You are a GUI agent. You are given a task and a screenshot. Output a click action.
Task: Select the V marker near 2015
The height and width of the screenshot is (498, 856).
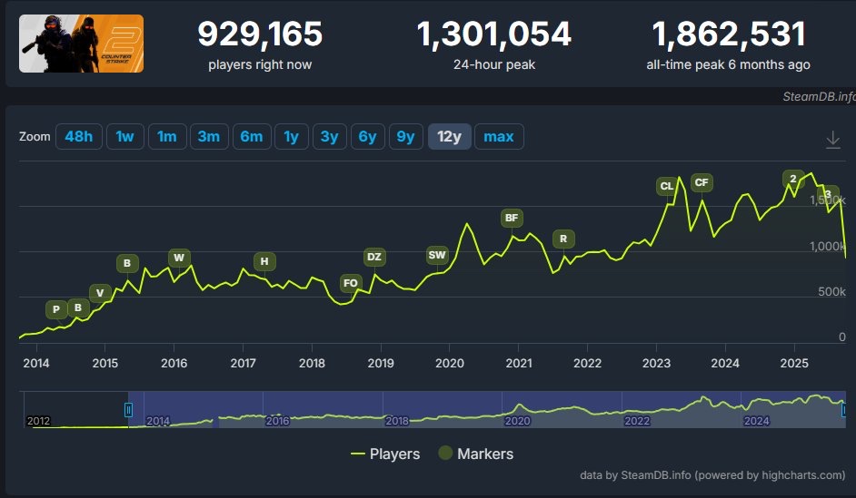pyautogui.click(x=100, y=293)
